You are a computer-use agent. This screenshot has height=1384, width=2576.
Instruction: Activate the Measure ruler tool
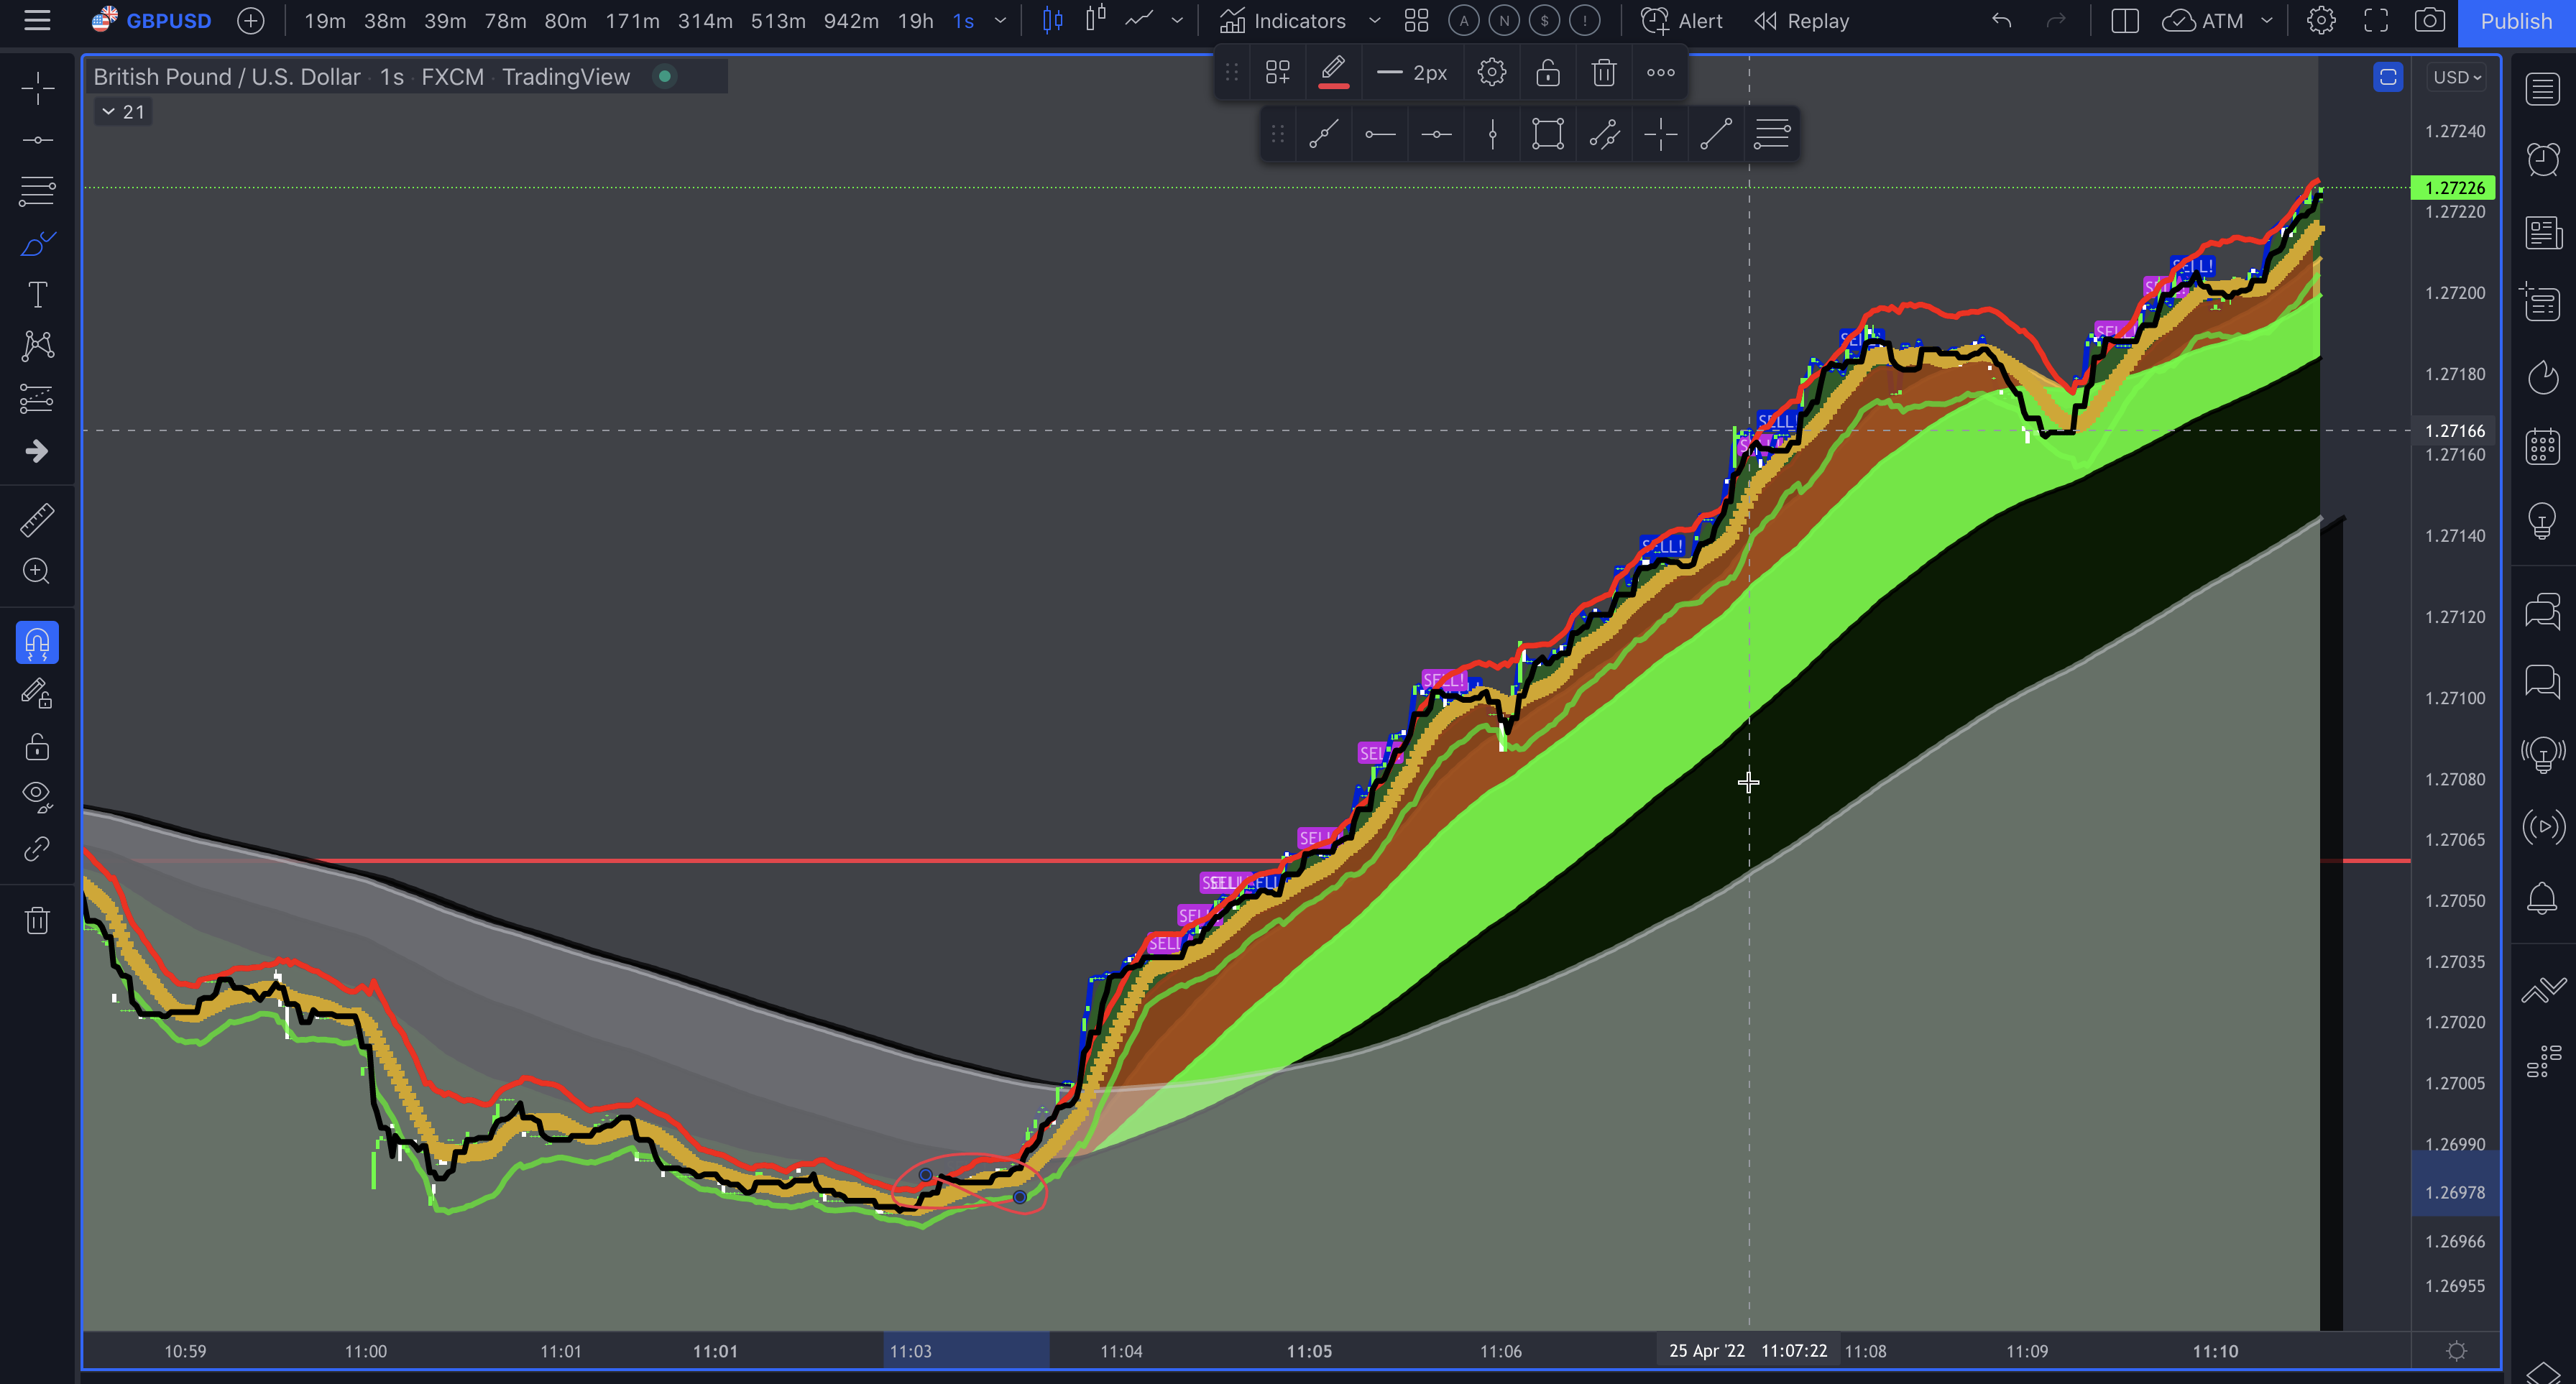pyautogui.click(x=37, y=520)
